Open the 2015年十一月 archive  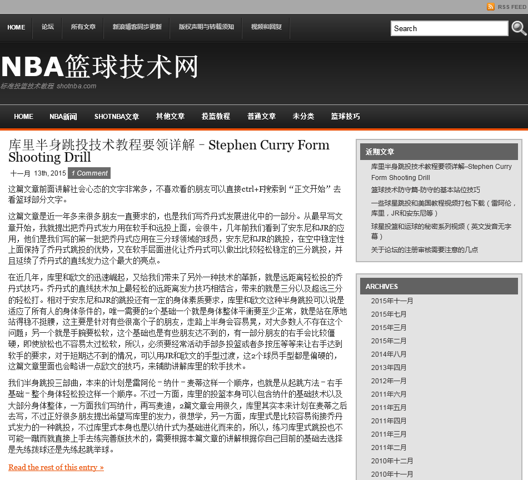pyautogui.click(x=392, y=301)
